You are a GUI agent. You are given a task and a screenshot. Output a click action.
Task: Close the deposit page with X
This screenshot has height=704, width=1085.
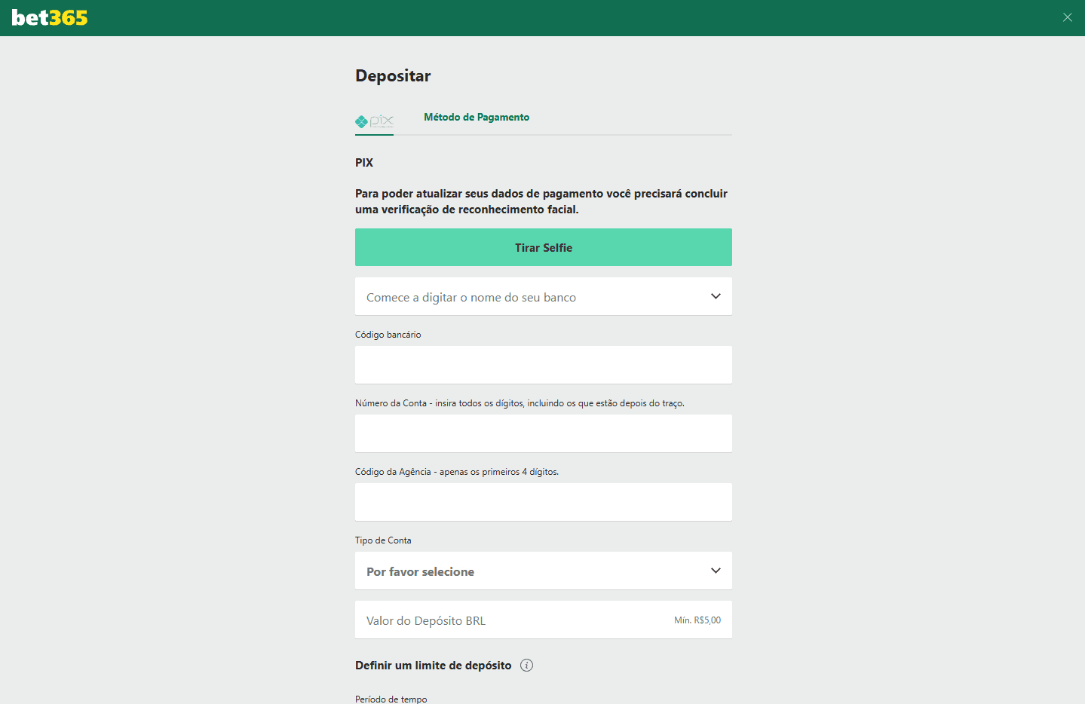click(1067, 17)
